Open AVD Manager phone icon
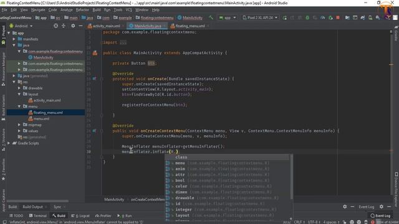 point(370,18)
